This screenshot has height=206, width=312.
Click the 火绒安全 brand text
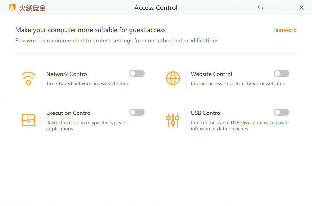tap(33, 8)
